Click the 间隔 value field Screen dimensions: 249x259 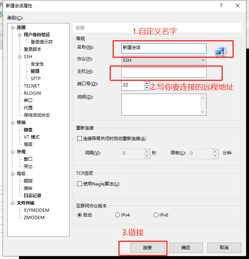click(133, 154)
